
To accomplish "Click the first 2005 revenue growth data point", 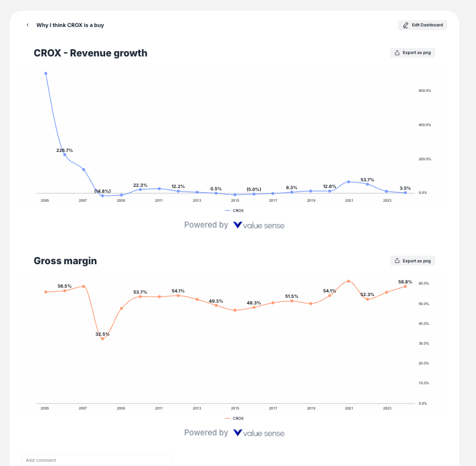I will (46, 73).
